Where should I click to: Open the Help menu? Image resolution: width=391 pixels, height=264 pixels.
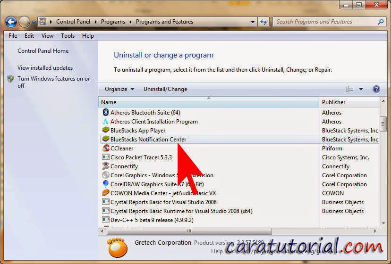(88, 36)
